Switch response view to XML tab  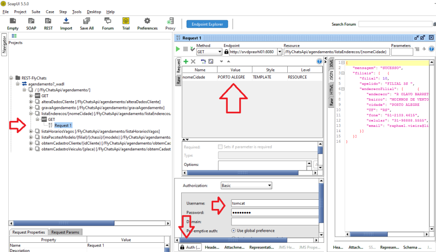tap(331, 63)
